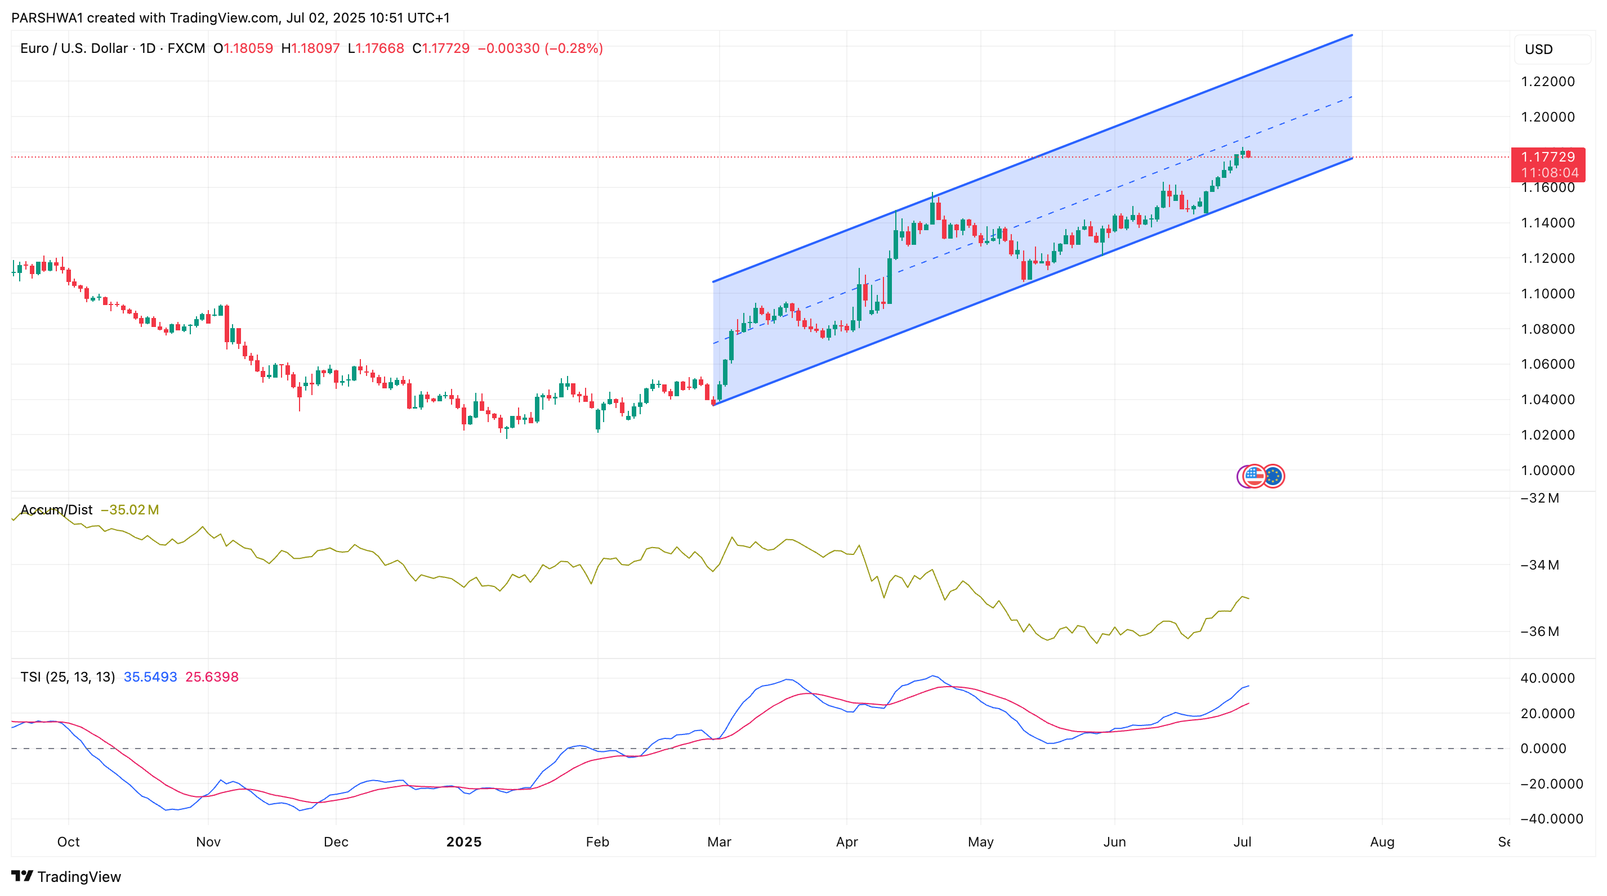Click the Accum/Dist indicator label
1607x896 pixels.
click(56, 509)
